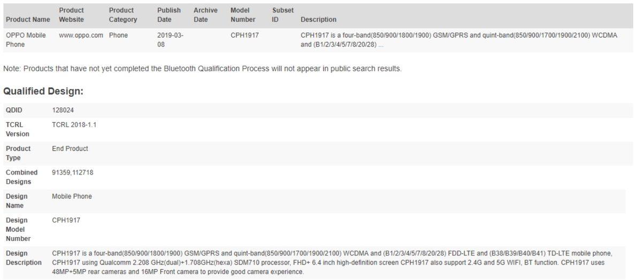The height and width of the screenshot is (280, 642).
Task: Expand the truncated description ellipsis in top row
Action: pos(380,45)
